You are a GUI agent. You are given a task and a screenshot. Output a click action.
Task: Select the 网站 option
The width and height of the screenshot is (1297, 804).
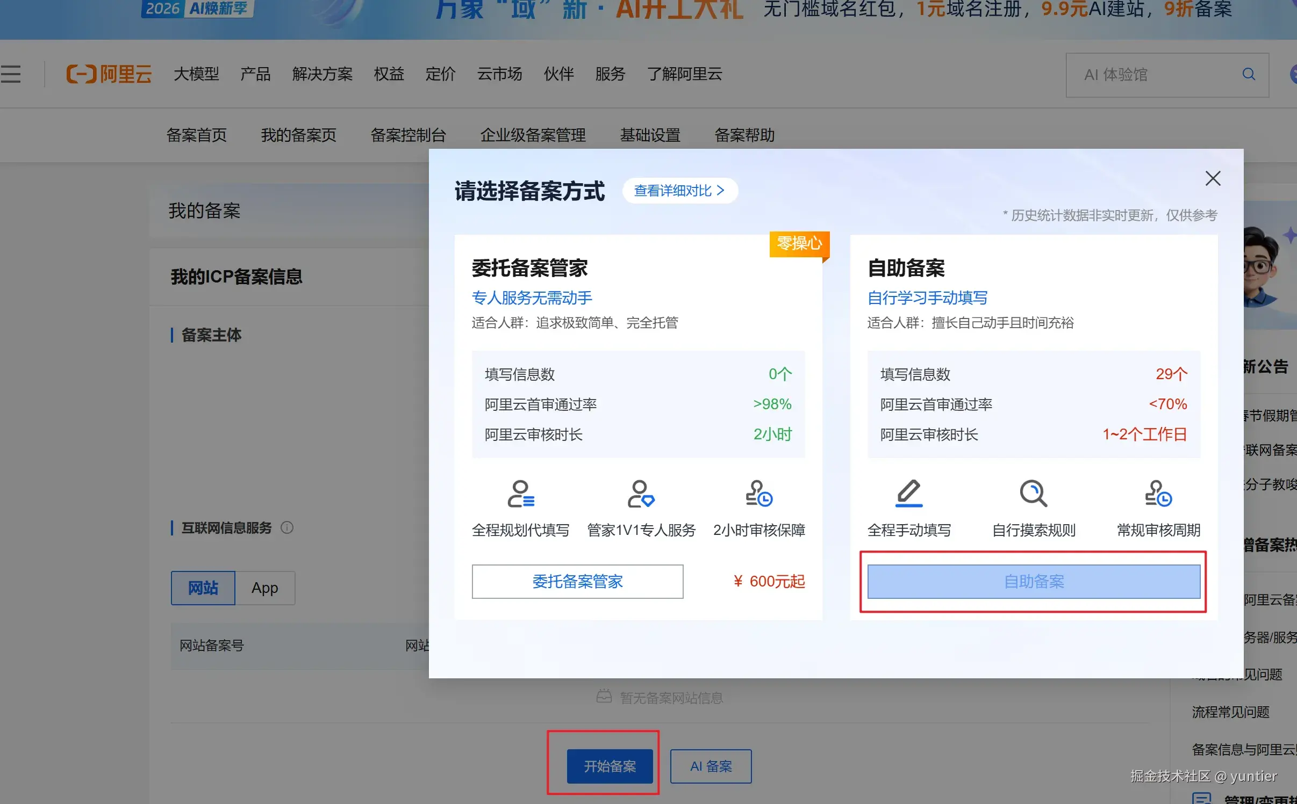[203, 588]
